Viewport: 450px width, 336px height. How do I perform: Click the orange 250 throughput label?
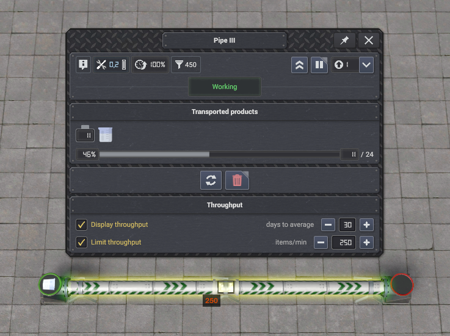coord(211,301)
